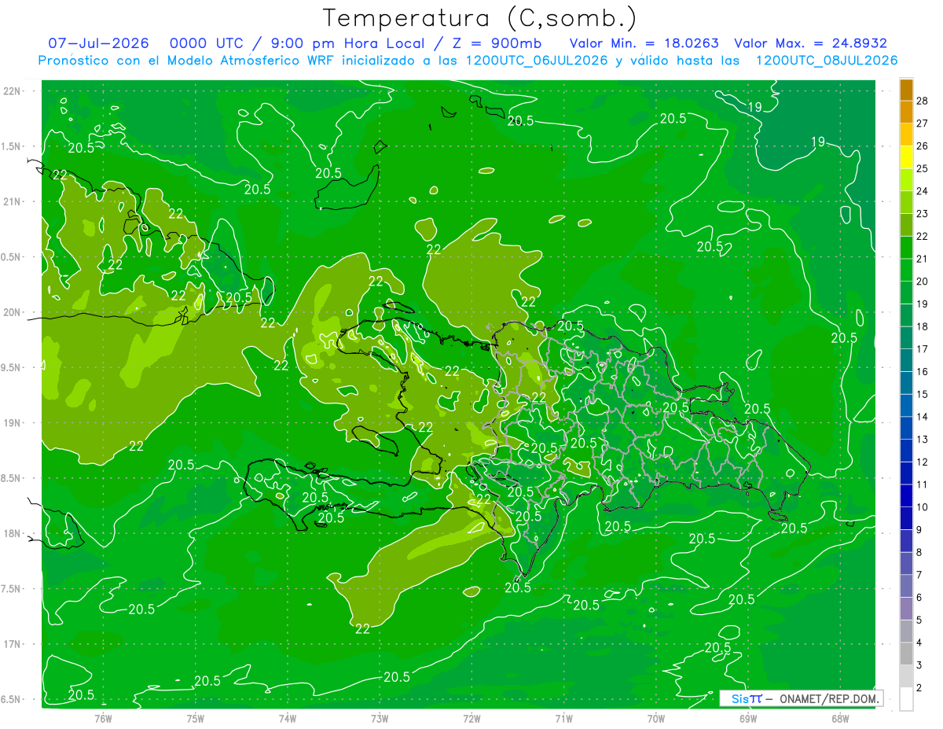Click legend scale number '5'

tap(919, 620)
